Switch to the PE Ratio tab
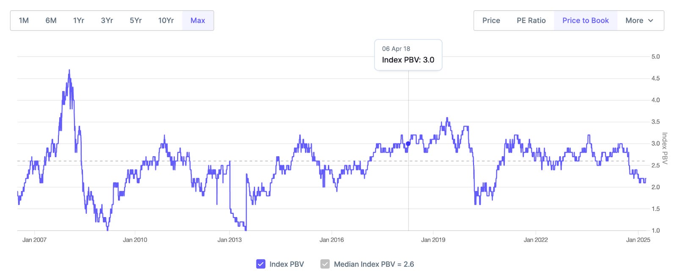The height and width of the screenshot is (276, 677). (531, 20)
